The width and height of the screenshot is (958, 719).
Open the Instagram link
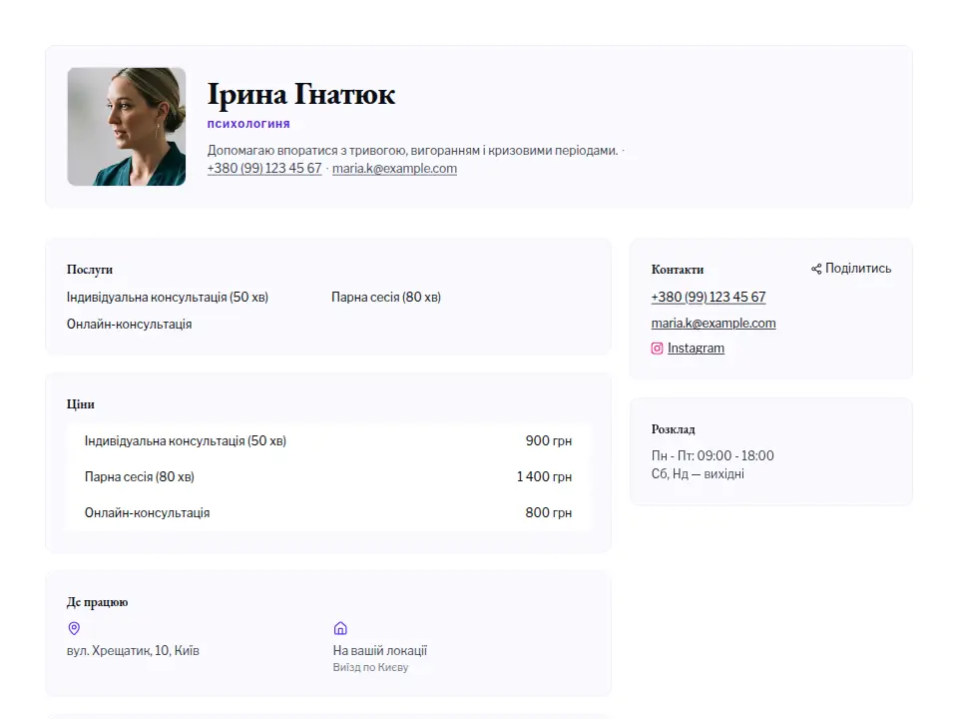coord(696,348)
